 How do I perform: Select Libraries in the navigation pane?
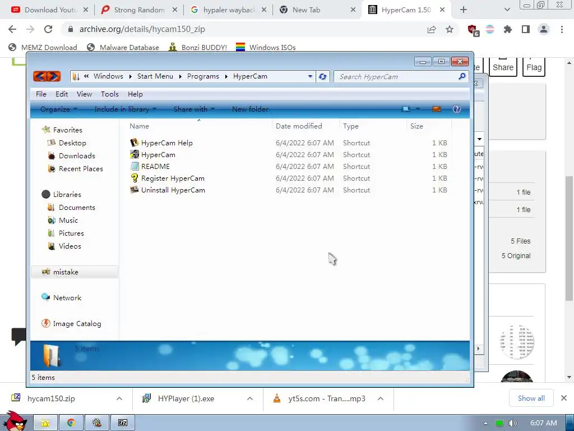[67, 194]
